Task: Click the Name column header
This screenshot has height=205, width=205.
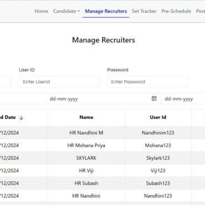Action: click(86, 117)
